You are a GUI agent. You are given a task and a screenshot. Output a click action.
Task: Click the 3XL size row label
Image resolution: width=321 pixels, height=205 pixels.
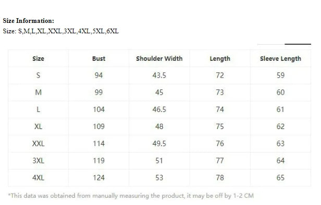click(x=38, y=161)
